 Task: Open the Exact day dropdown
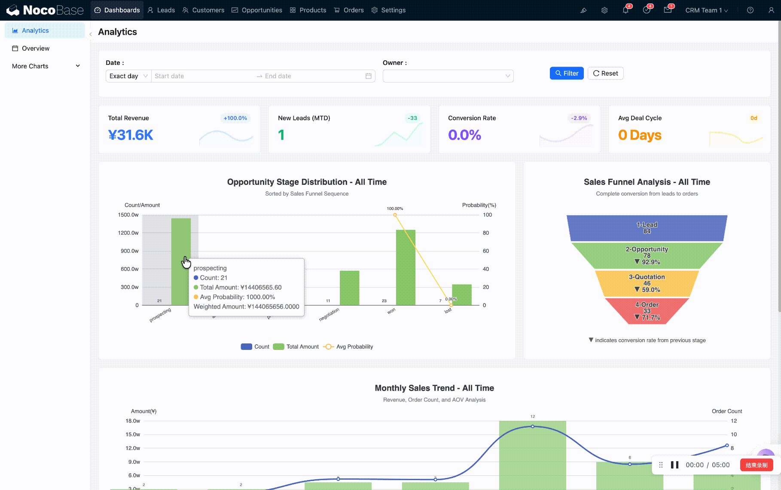click(128, 76)
